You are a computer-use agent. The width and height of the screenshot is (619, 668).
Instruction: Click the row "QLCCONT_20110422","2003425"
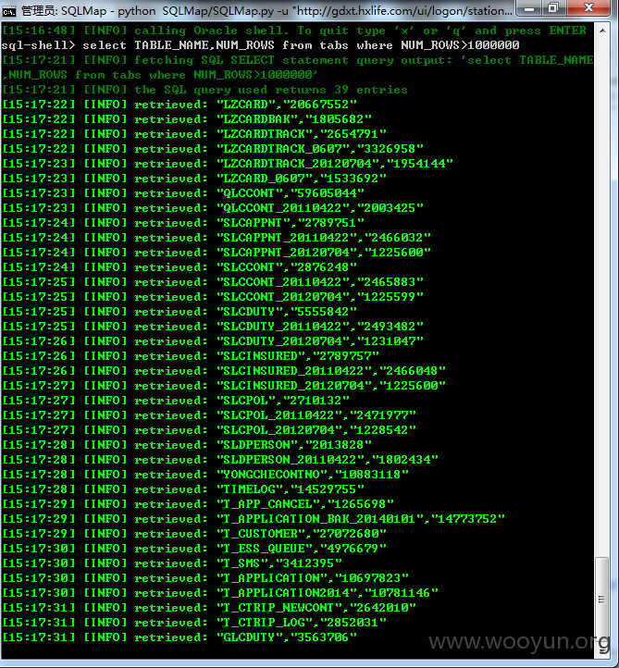click(x=213, y=208)
